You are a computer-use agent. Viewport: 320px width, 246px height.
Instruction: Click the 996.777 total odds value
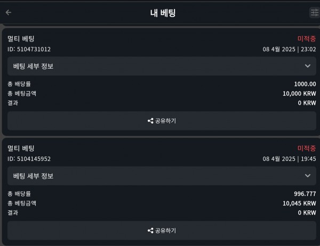click(x=305, y=194)
